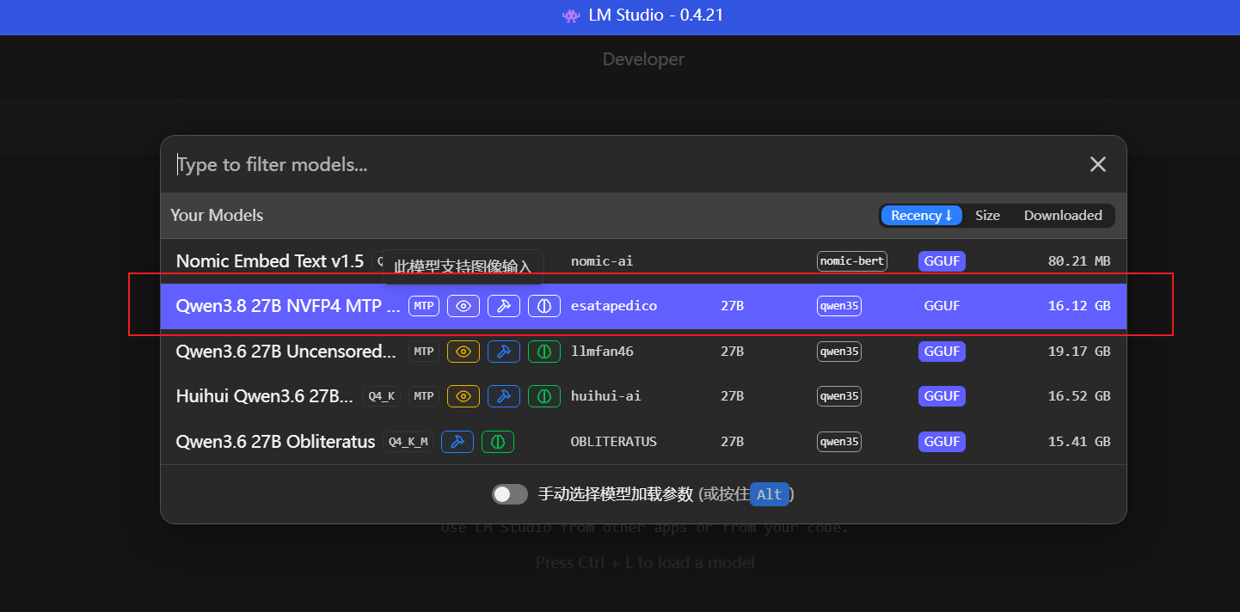Sort models by Recency

[921, 216]
